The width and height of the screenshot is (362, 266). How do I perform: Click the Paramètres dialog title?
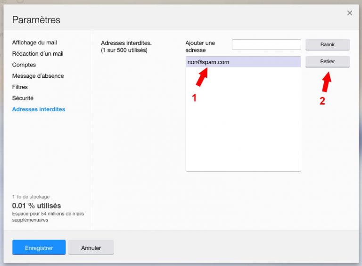point(36,20)
